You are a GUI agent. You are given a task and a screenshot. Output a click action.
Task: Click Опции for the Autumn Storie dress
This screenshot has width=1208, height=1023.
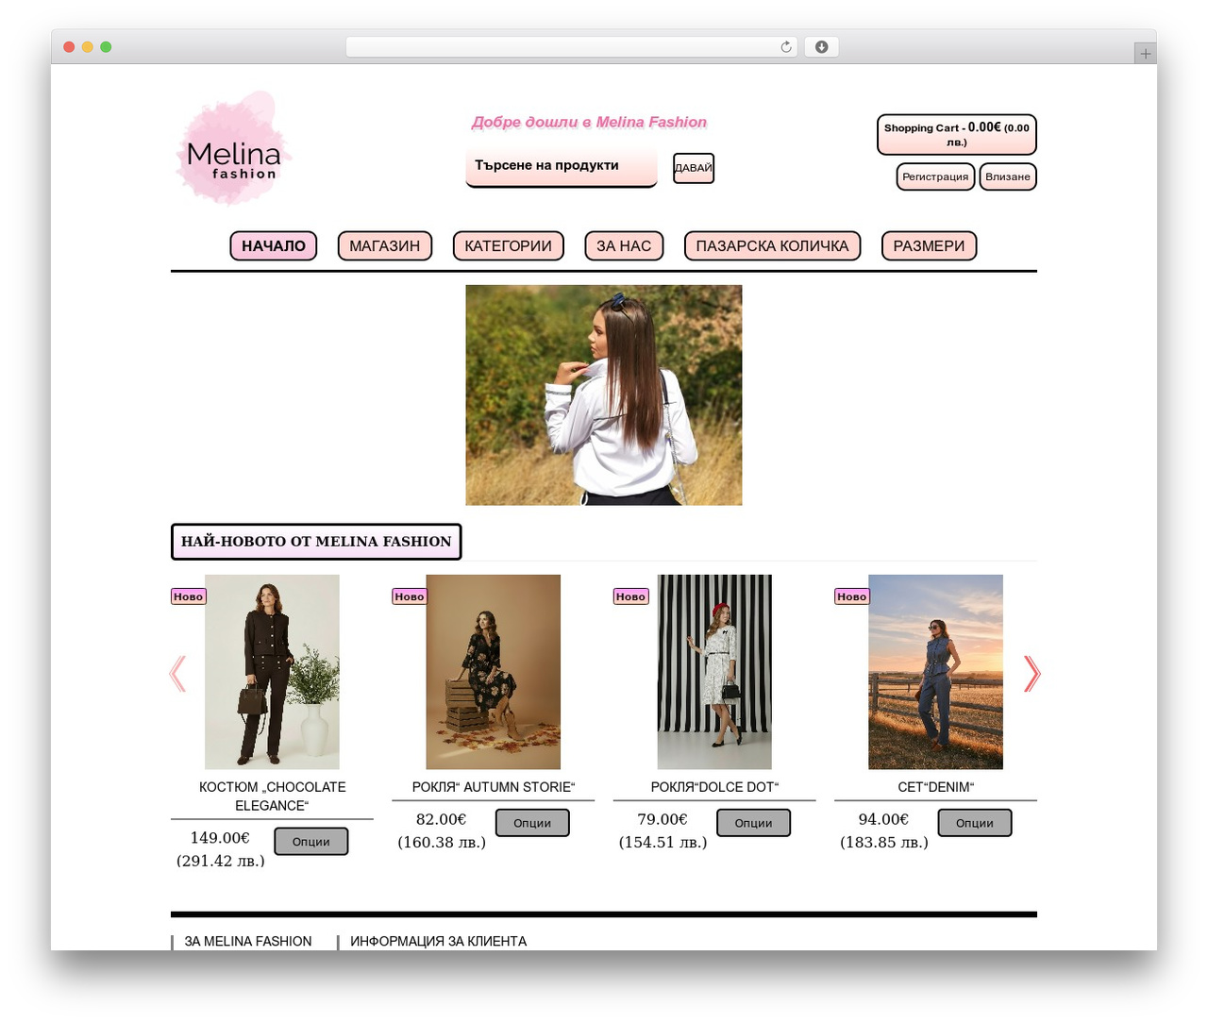pos(532,823)
